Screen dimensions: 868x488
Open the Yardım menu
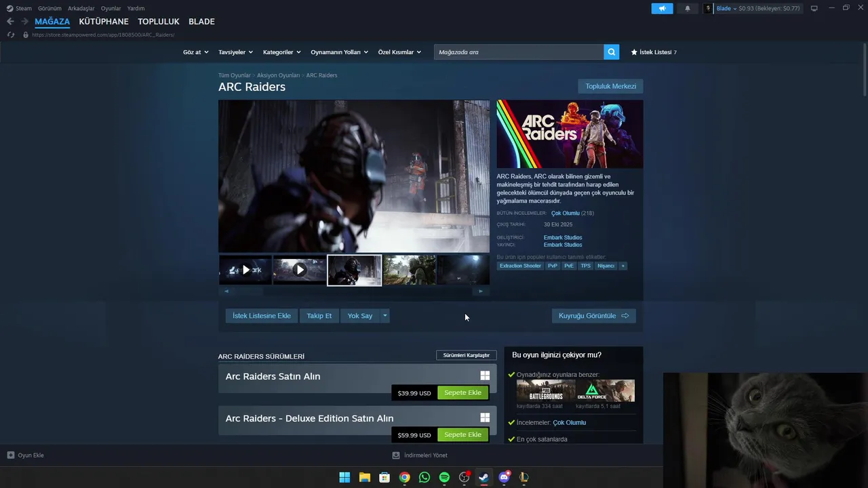click(136, 8)
